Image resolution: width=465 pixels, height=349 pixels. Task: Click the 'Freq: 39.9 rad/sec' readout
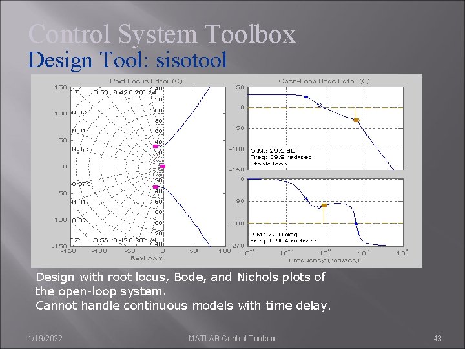[281, 157]
